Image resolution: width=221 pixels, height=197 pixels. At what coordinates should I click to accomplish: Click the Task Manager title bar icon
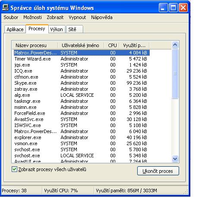(6, 8)
